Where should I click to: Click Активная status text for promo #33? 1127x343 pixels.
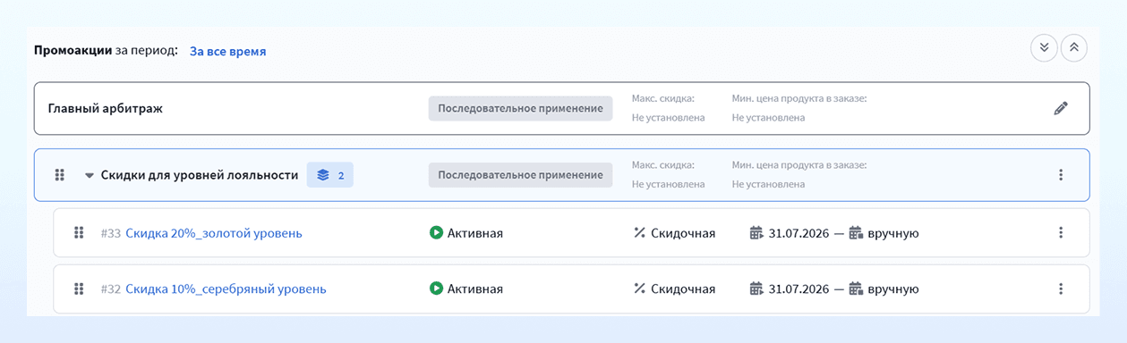pyautogui.click(x=475, y=233)
